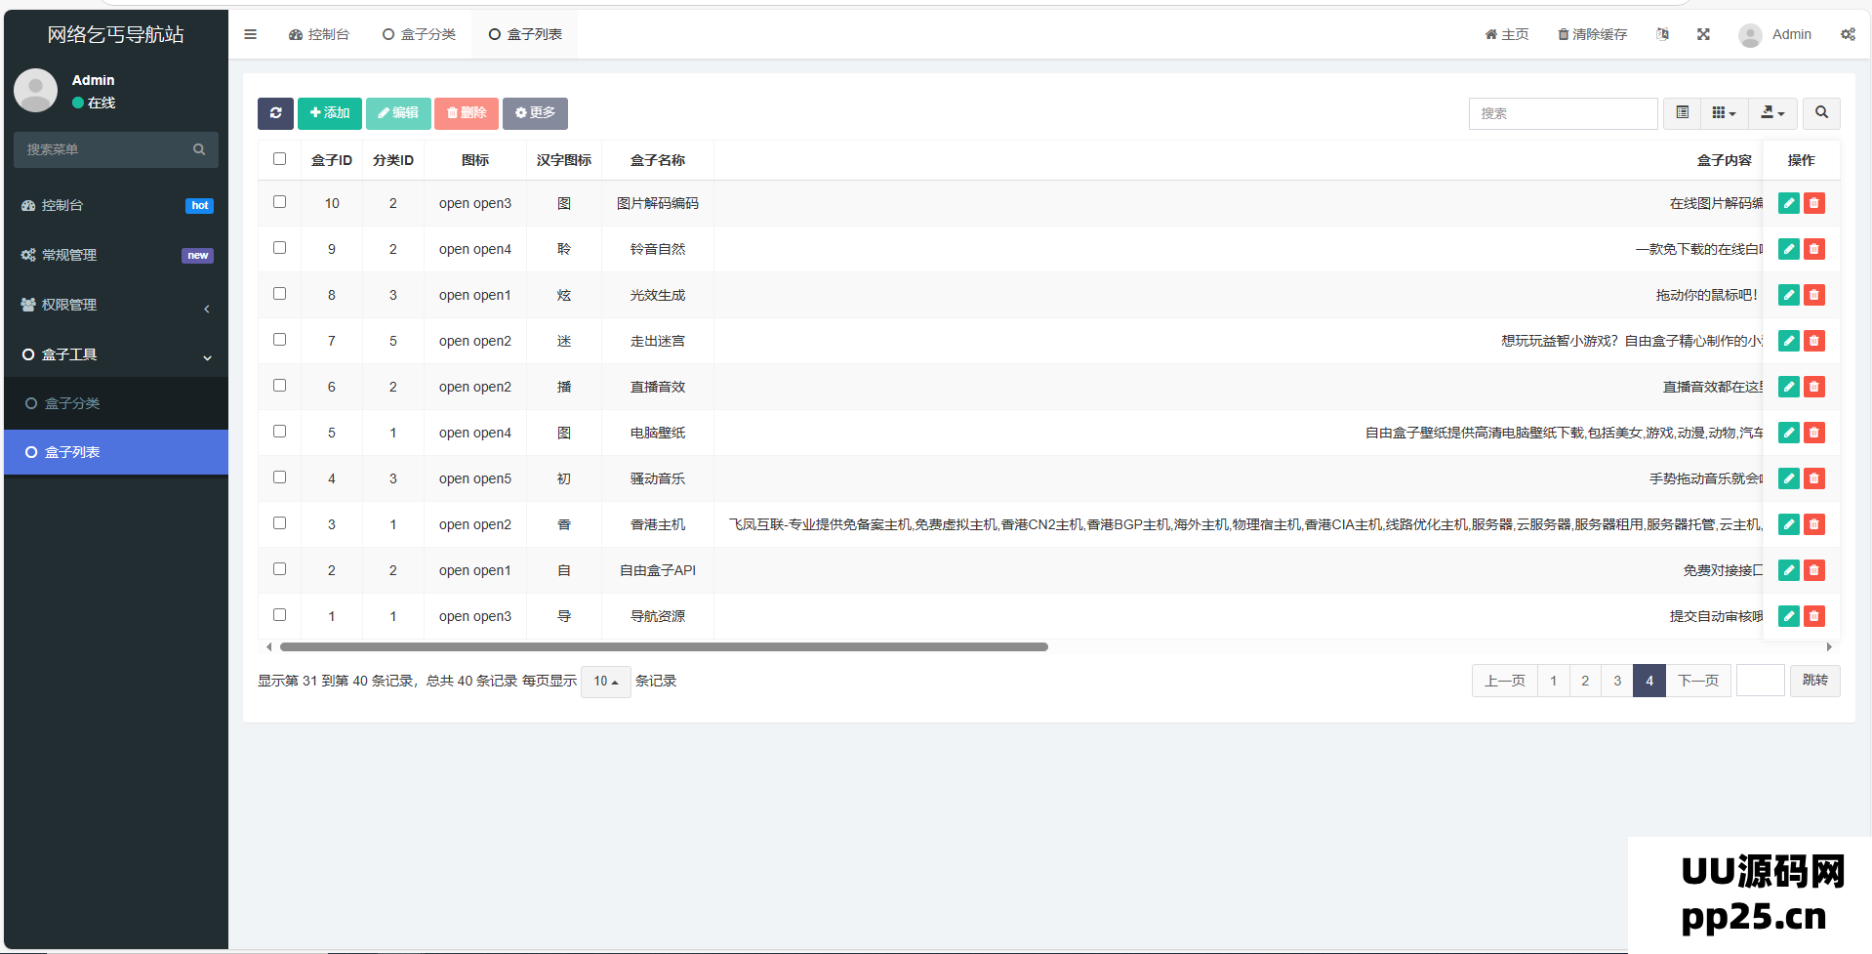
Task: Expand the 权限管理 sidebar menu
Action: [116, 305]
